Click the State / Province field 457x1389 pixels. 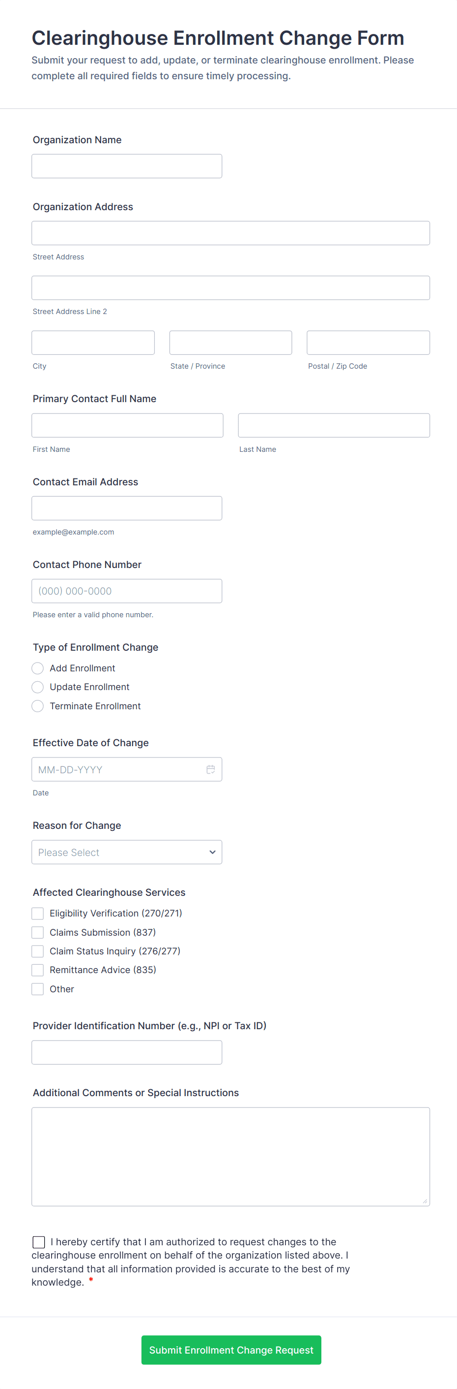click(x=230, y=343)
